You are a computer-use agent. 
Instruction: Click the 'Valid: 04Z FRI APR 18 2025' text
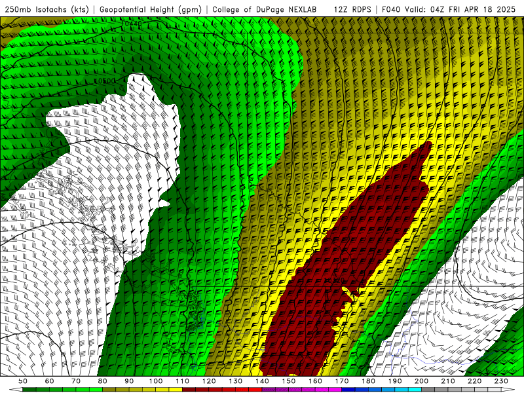click(x=460, y=10)
